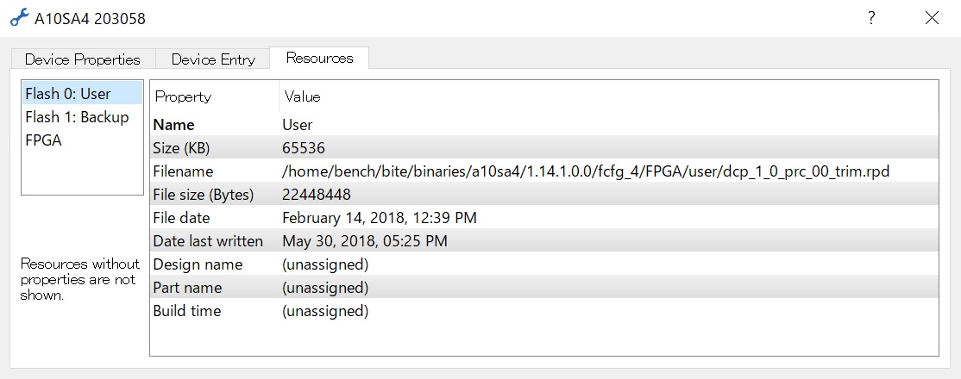Click the Build time row
This screenshot has width=961, height=379.
(544, 311)
